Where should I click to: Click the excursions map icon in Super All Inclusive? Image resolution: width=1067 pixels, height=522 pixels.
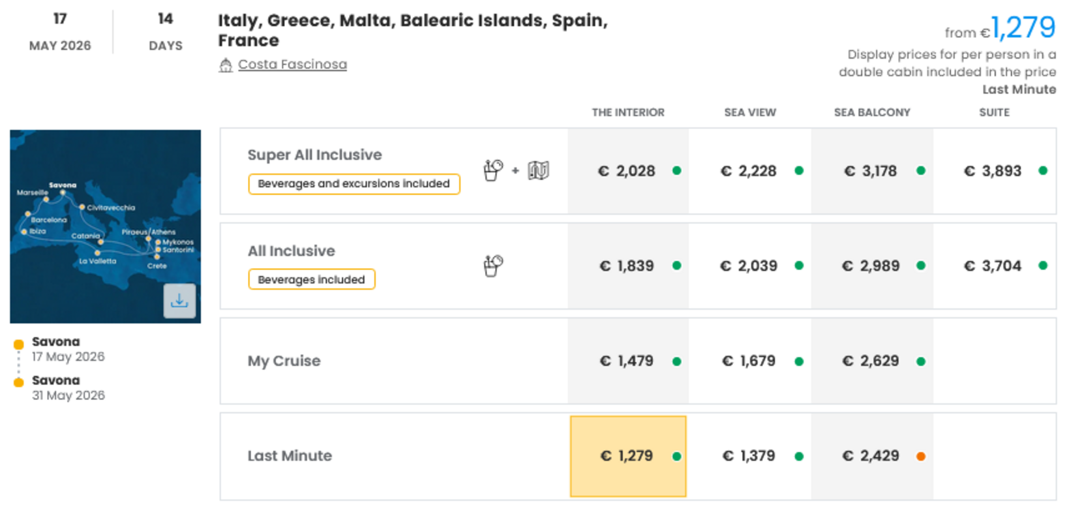pos(538,170)
